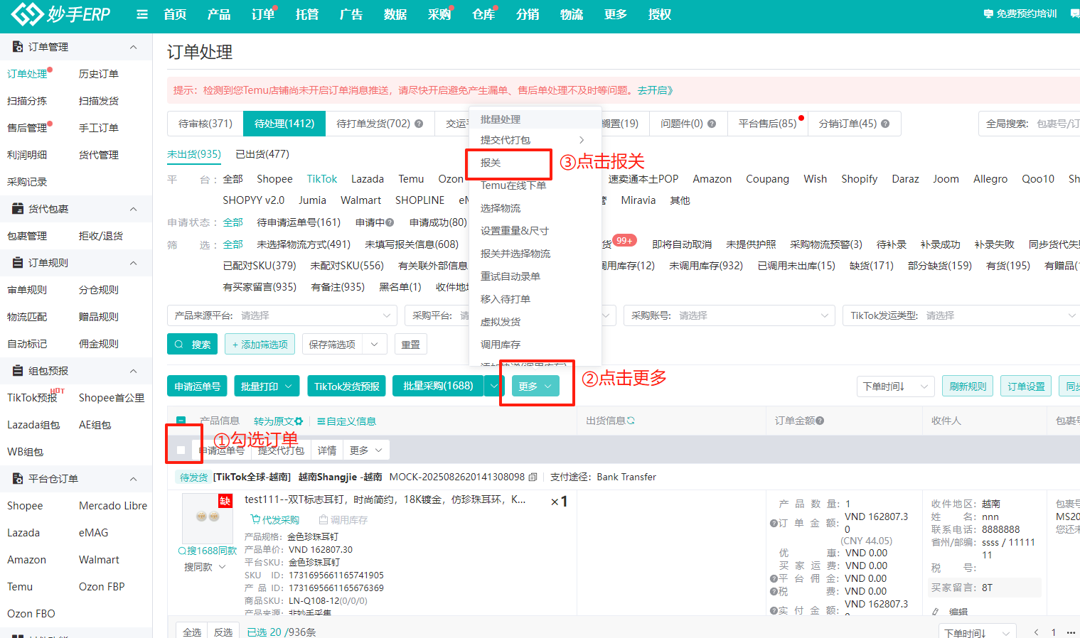
Task: Click help icon next to 待打单发货(702)
Action: pyautogui.click(x=419, y=124)
